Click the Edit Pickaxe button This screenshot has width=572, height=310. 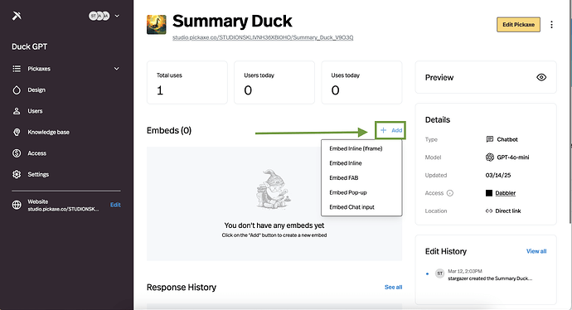pyautogui.click(x=518, y=24)
